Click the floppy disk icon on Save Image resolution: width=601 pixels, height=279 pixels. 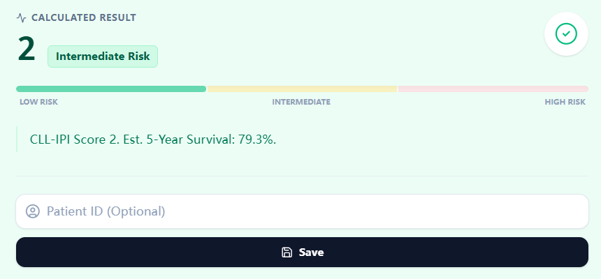[287, 252]
